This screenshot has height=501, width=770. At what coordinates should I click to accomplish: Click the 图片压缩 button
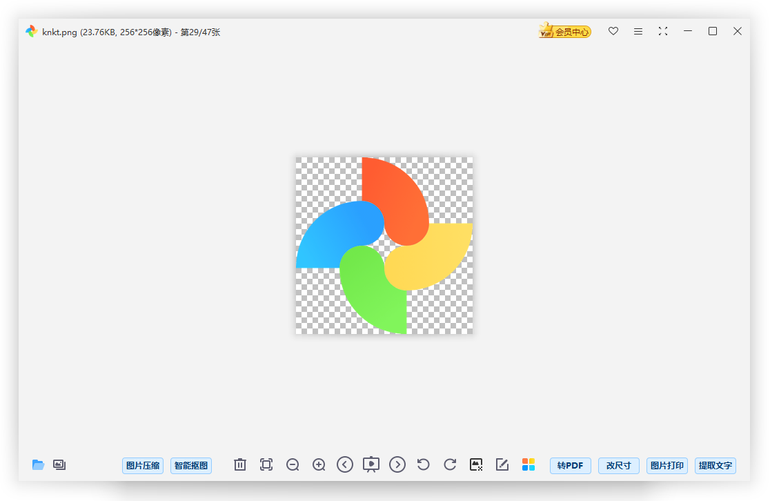point(143,466)
